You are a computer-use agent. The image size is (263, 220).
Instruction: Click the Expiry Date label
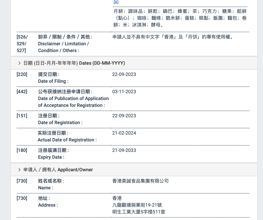(x=51, y=157)
